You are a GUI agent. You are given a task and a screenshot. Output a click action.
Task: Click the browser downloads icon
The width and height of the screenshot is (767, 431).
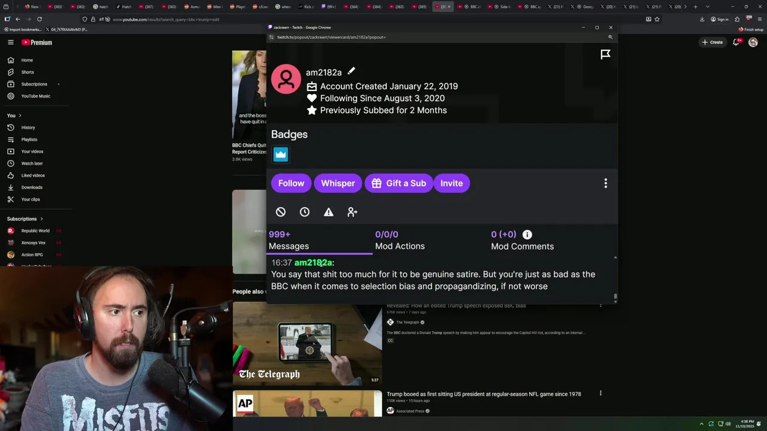pyautogui.click(x=702, y=19)
